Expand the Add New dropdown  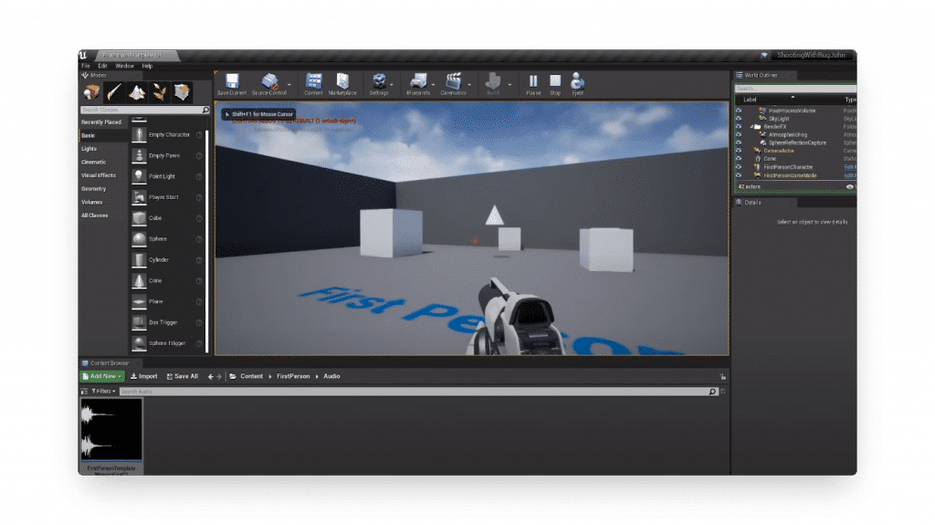[102, 376]
